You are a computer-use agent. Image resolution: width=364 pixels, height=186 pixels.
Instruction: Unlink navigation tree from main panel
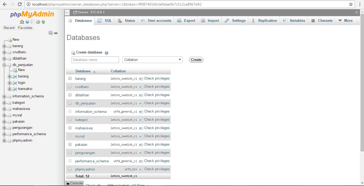coord(56,33)
